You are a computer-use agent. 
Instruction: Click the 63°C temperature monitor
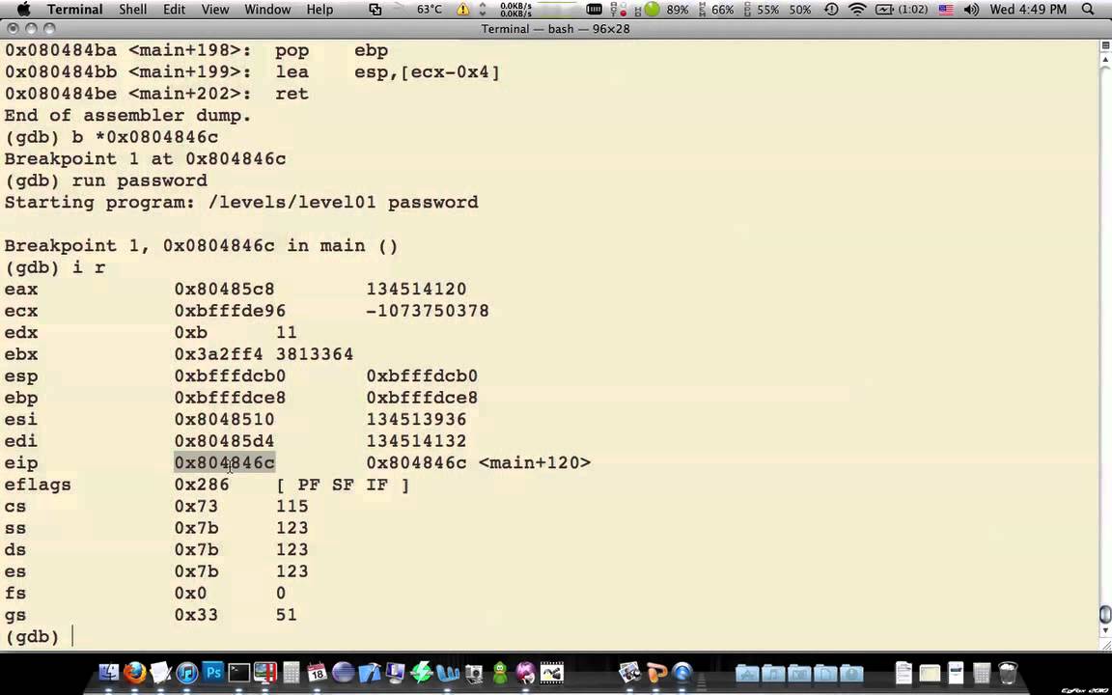coord(429,10)
